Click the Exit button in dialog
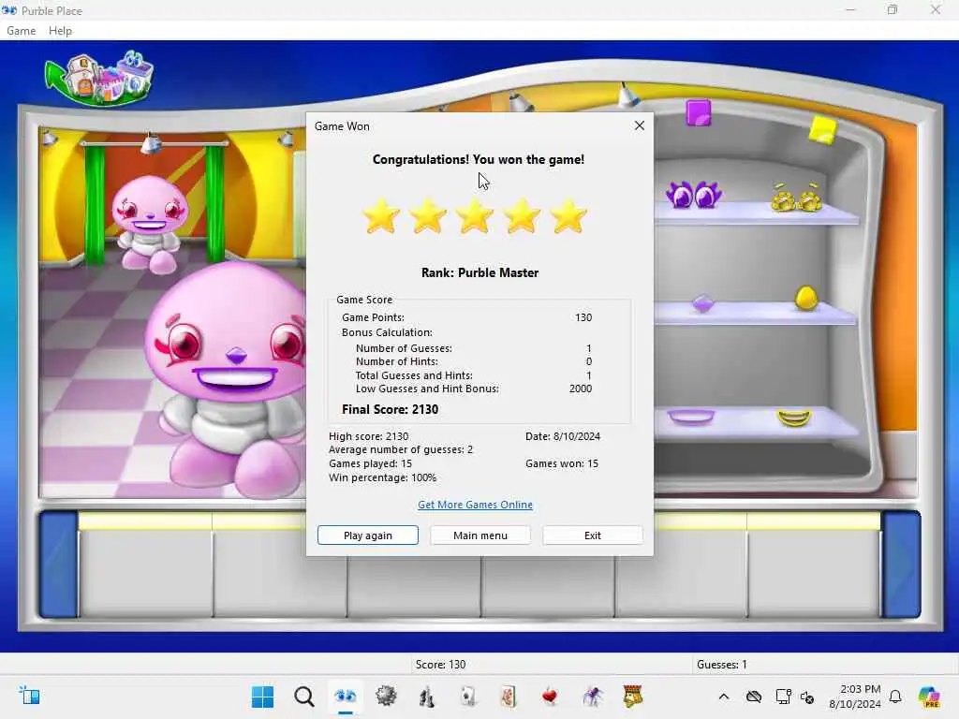 pos(592,535)
